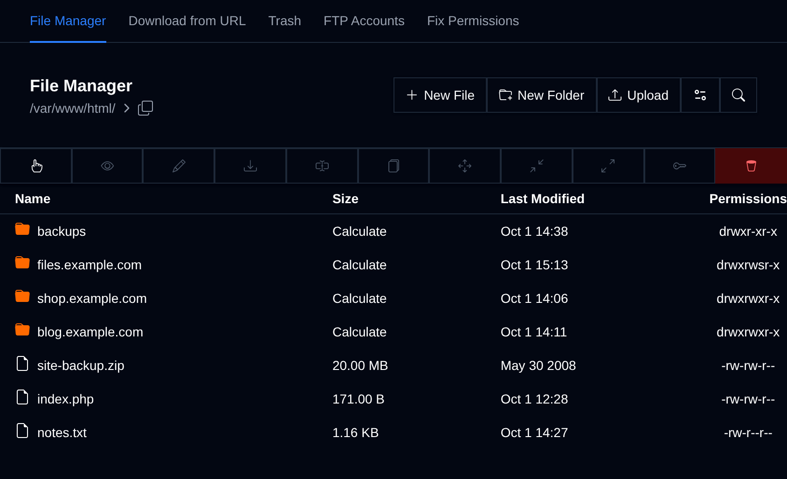Click the pencil edit icon
Image resolution: width=787 pixels, height=479 pixels.
pyautogui.click(x=179, y=166)
